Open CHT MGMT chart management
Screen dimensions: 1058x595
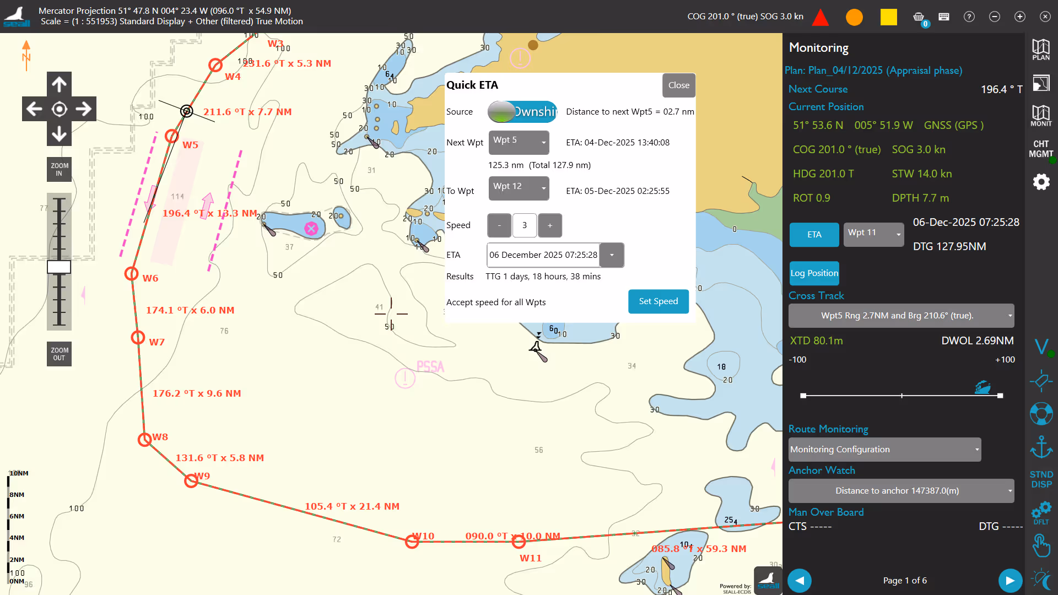[x=1040, y=149]
